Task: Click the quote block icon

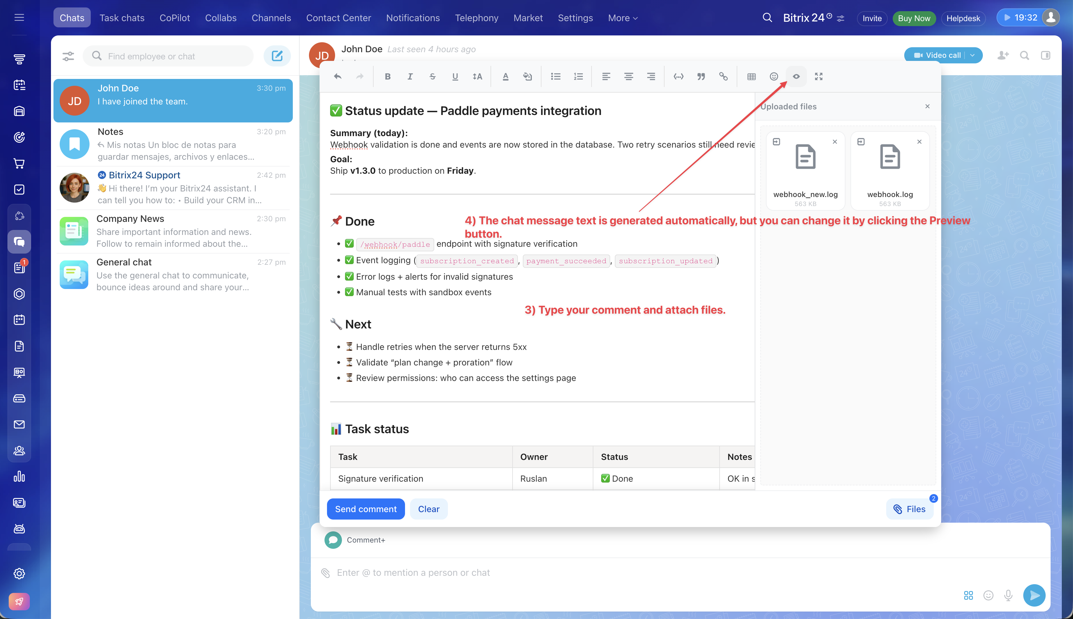Action: 701,76
